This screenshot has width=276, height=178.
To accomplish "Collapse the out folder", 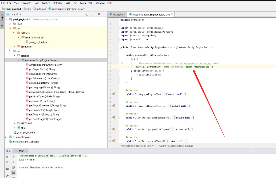I will click(x=10, y=28).
